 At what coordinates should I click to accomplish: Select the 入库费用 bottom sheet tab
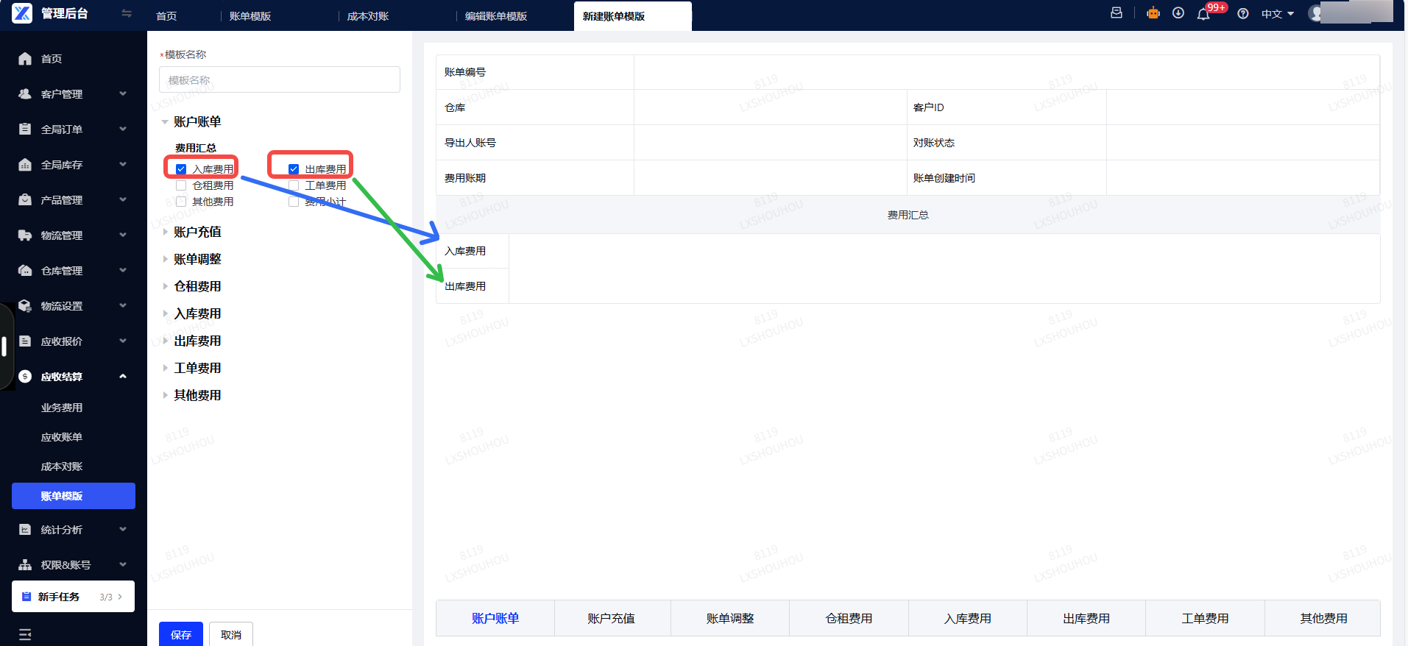[968, 618]
